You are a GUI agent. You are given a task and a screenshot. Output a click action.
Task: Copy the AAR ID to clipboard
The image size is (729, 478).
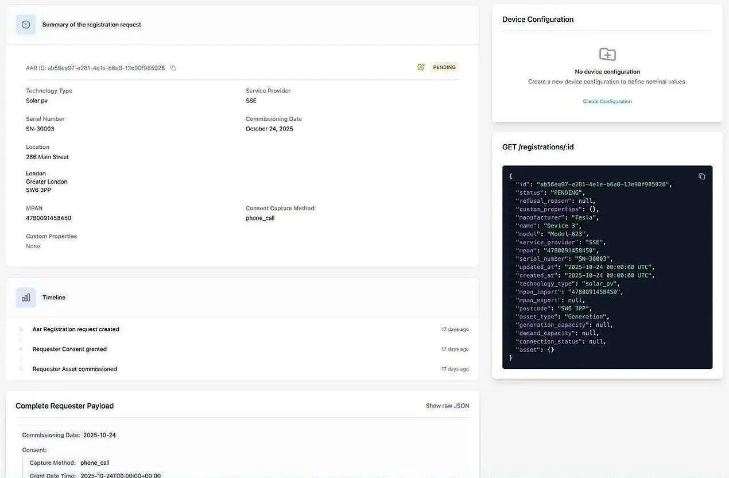tap(173, 68)
